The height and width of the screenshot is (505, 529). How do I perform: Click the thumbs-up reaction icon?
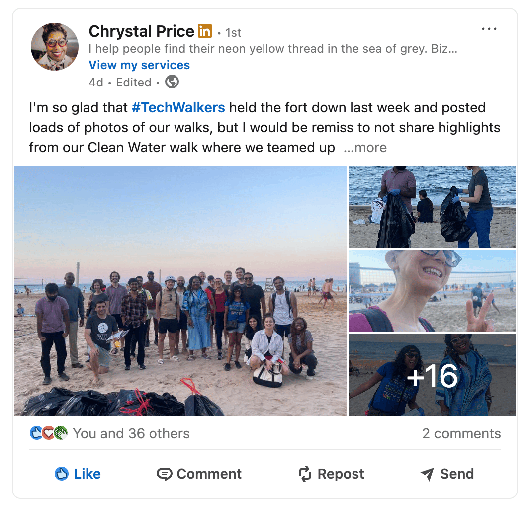pos(36,433)
